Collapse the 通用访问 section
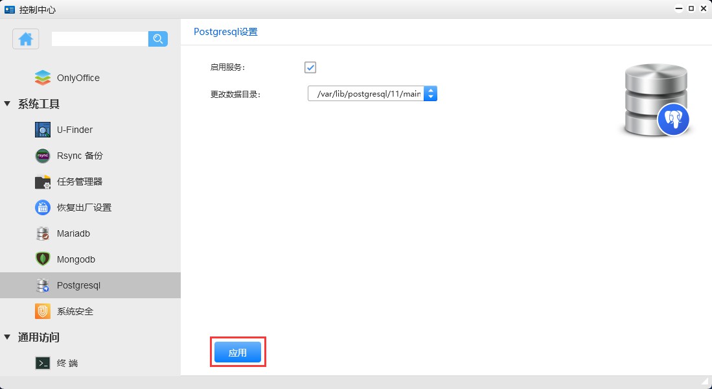The image size is (712, 389). [6, 337]
